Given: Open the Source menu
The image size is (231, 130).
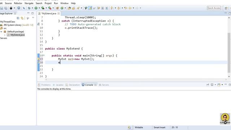Looking at the screenshot, I should (x=8, y=3).
